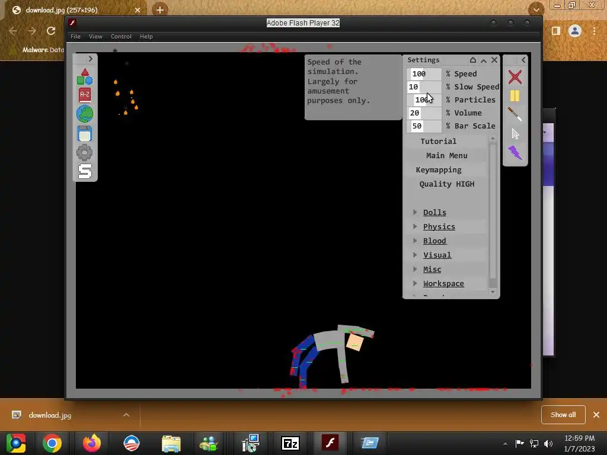Collapse the right toolbar with arrow
This screenshot has height=455, width=607.
coord(523,60)
